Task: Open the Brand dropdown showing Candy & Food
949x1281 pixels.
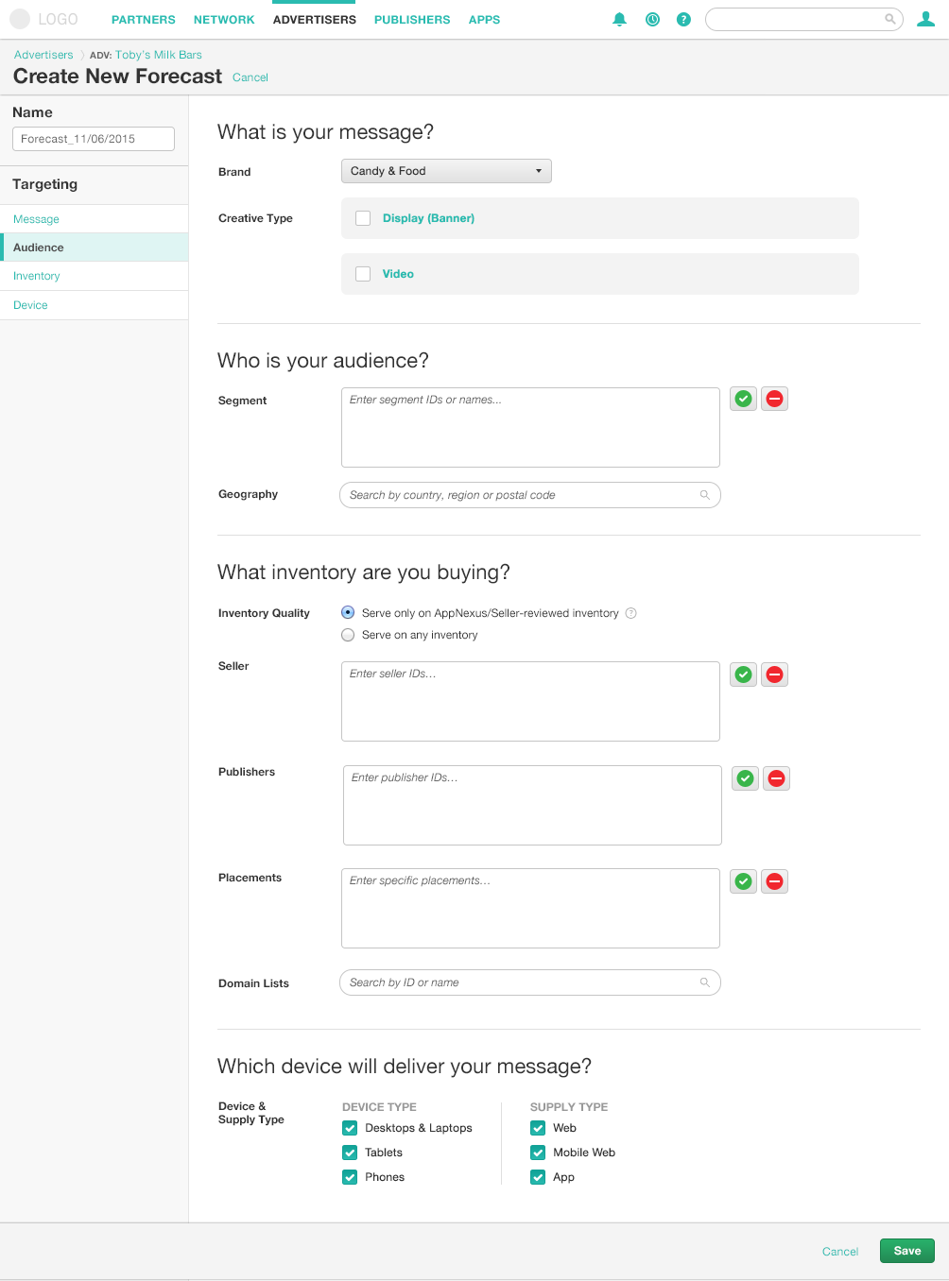Action: (x=446, y=171)
